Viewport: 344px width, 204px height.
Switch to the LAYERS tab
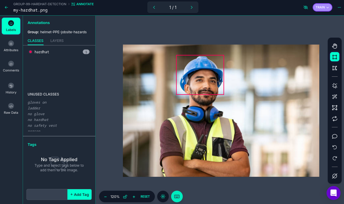click(x=57, y=41)
